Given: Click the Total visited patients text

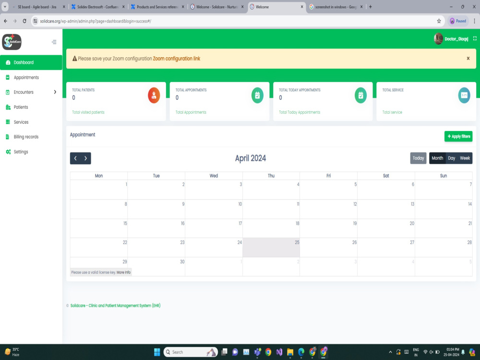Looking at the screenshot, I should tap(88, 112).
